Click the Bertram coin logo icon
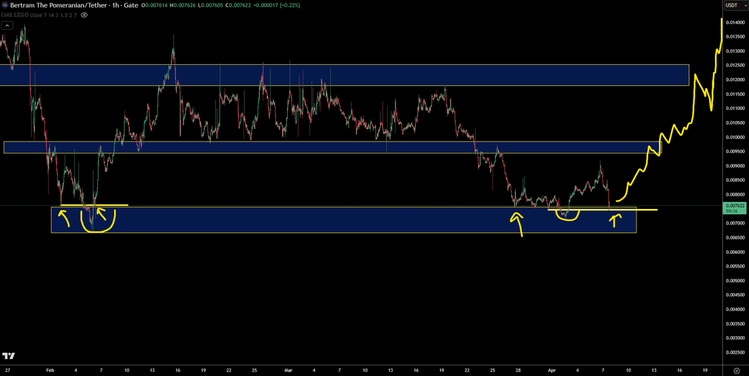 click(x=4, y=5)
